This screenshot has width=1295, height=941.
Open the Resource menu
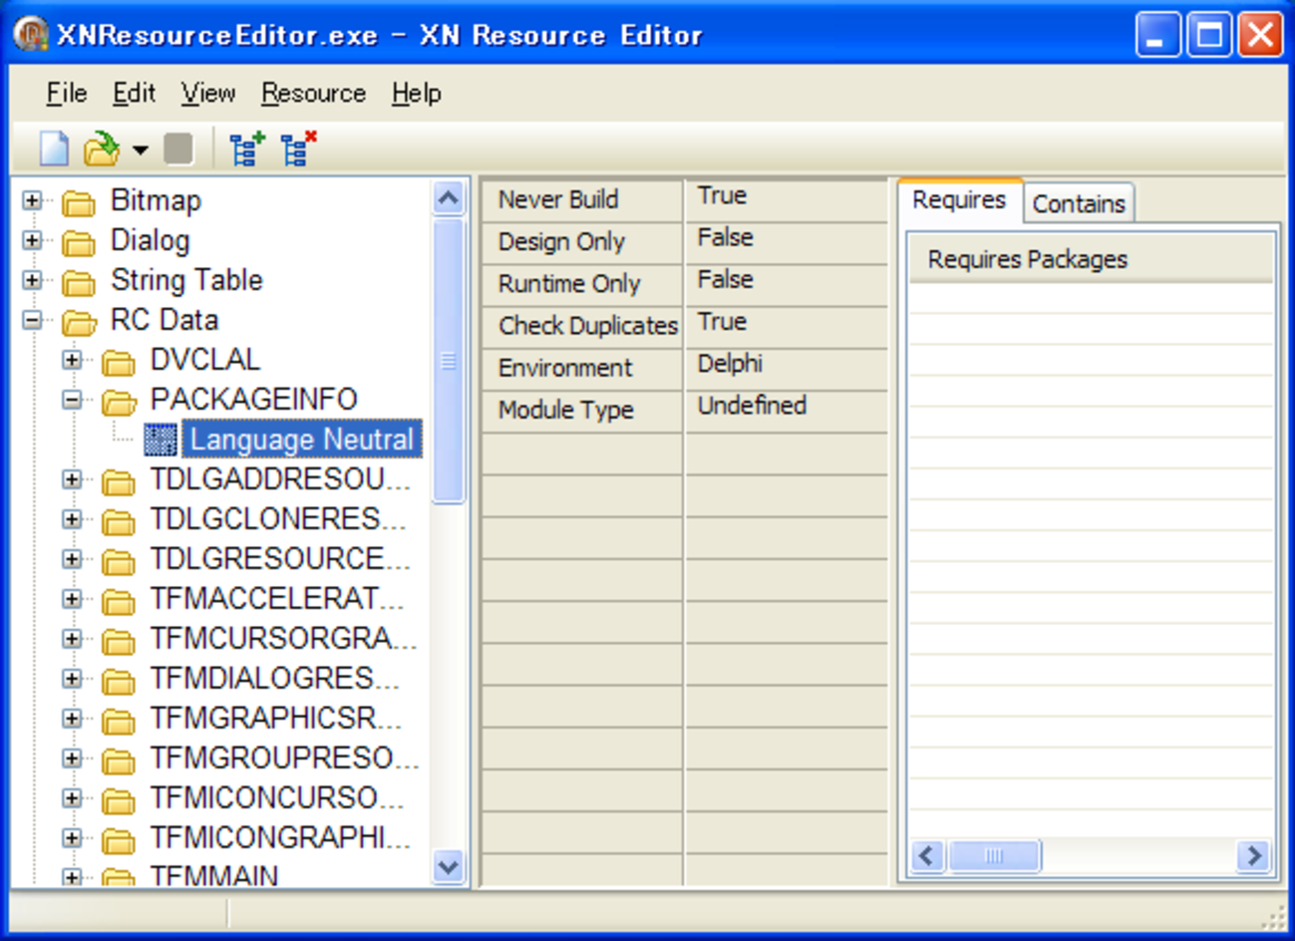point(313,94)
